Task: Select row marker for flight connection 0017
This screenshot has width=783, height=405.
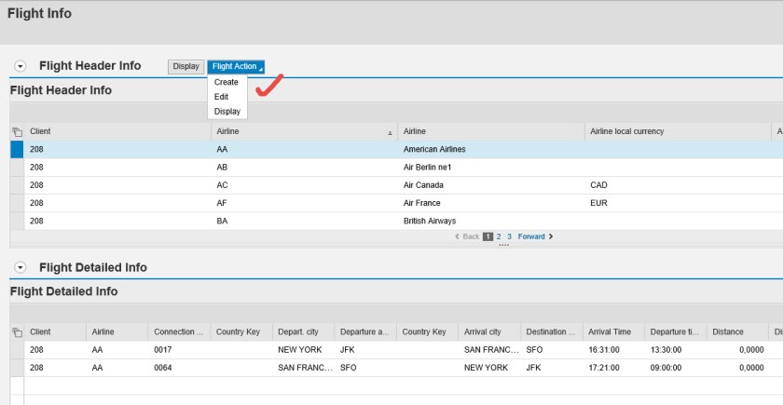Action: tap(16, 350)
